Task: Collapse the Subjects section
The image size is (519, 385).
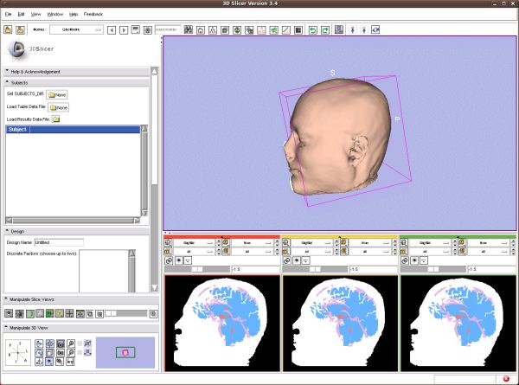Action: (76, 82)
